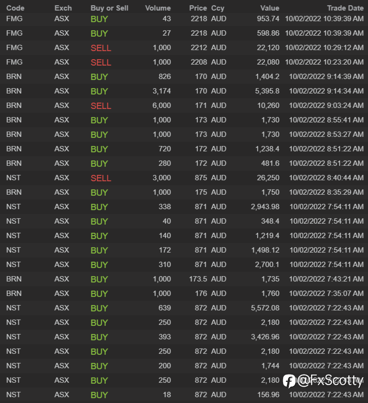This screenshot has width=368, height=403.
Task: Click the 1,735 value cell
Action: pyautogui.click(x=270, y=279)
